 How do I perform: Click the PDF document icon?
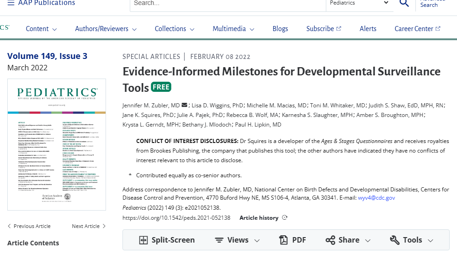point(283,240)
